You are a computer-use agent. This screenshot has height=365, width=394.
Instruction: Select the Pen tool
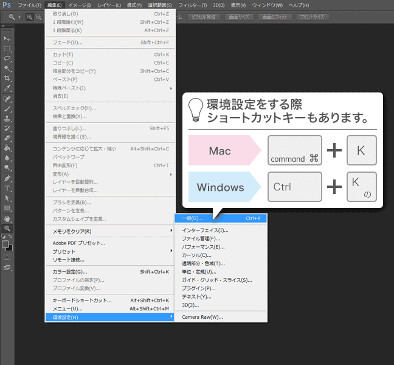[7, 178]
